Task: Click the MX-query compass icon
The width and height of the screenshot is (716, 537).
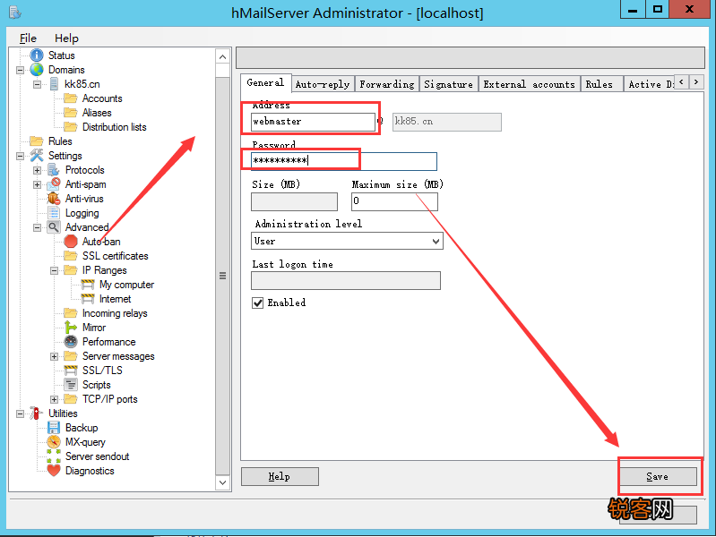Action: [54, 442]
